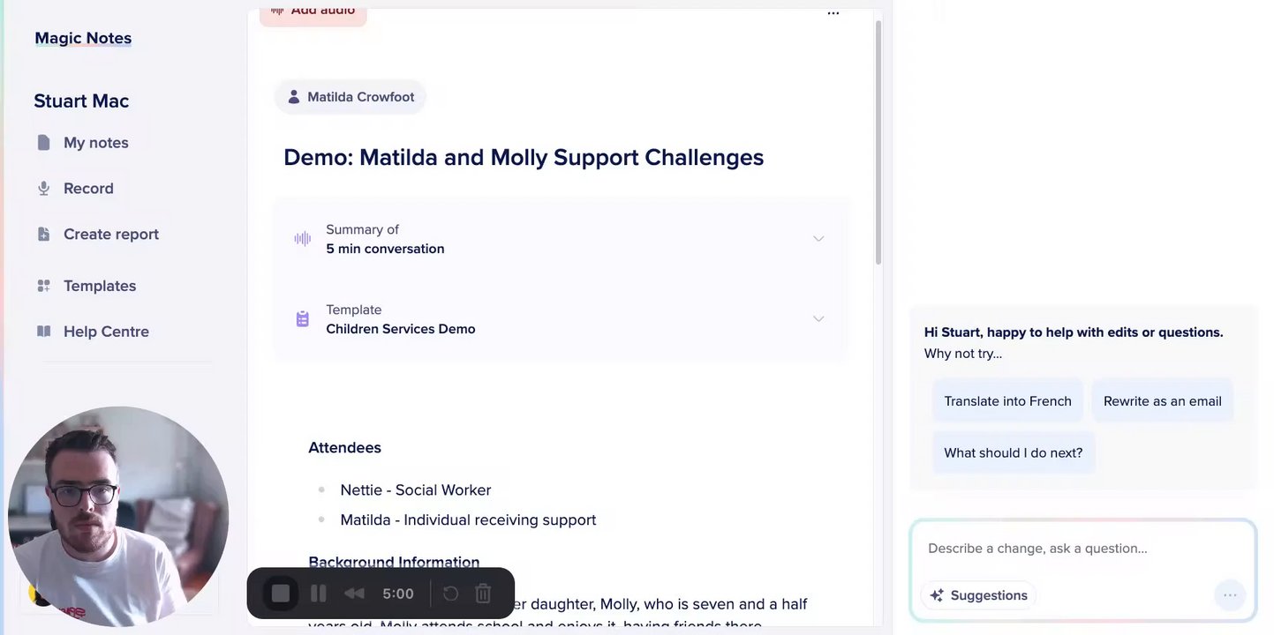This screenshot has width=1274, height=635.
Task: Click the Record microphone icon
Action: point(43,189)
